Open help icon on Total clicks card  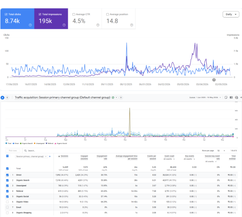(x=30, y=25)
